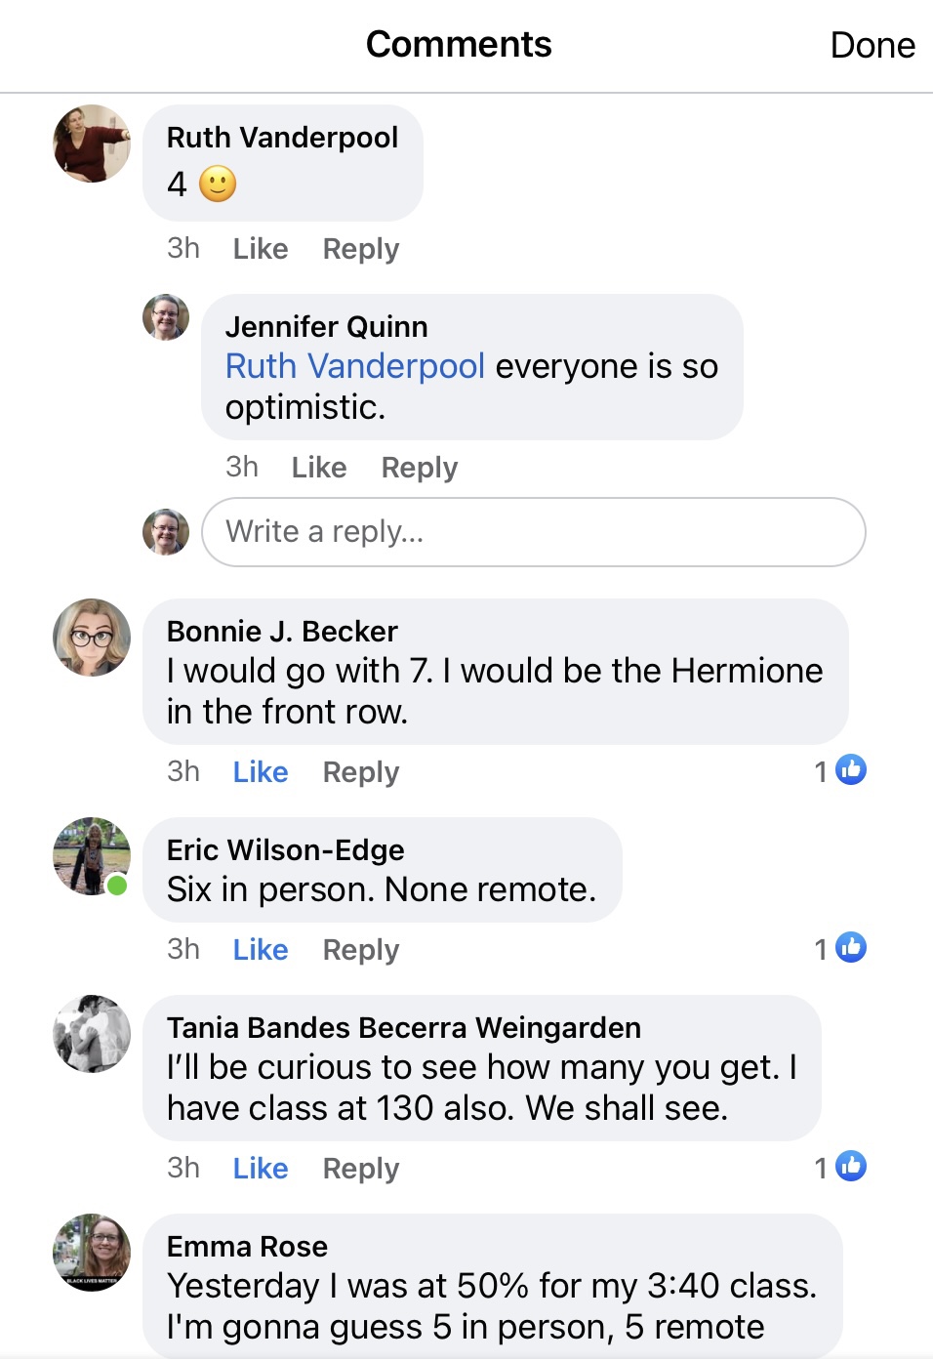Viewport: 933px width, 1361px height.
Task: Open Emma Rose's profile picture
Action: tap(91, 1253)
